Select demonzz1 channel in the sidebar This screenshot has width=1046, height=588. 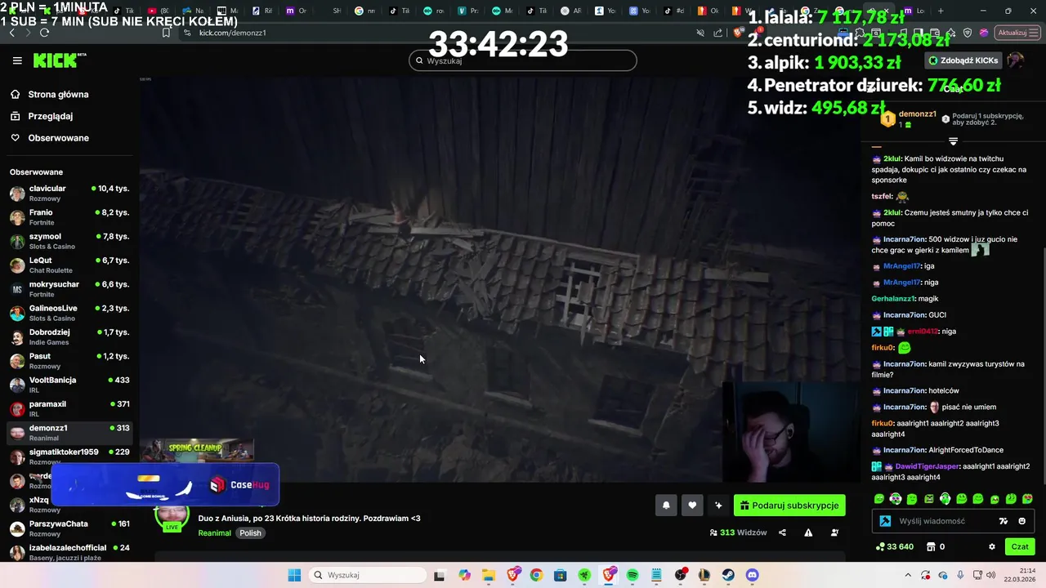click(x=69, y=433)
